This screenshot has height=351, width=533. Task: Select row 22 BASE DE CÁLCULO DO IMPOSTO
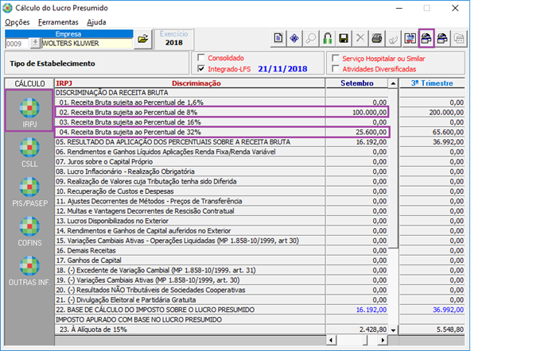[189, 310]
